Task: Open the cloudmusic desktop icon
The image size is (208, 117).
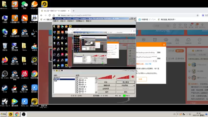Action: point(24,75)
